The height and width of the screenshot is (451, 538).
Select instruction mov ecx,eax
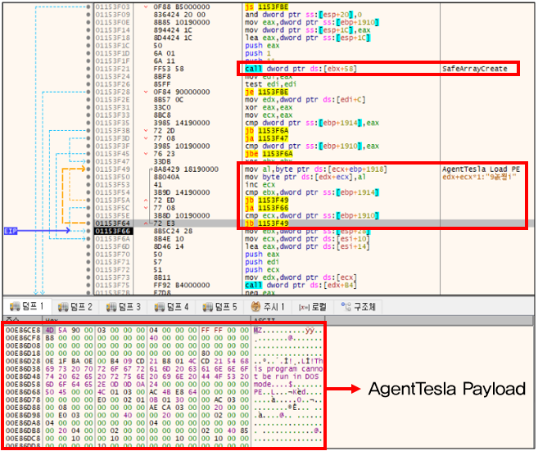pyautogui.click(x=269, y=115)
